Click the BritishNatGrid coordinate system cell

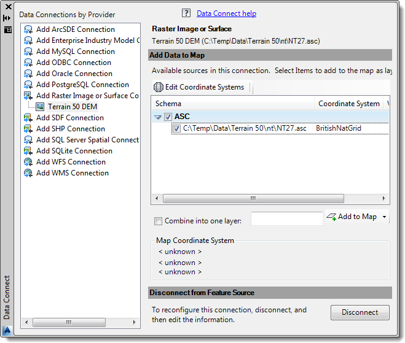(339, 128)
